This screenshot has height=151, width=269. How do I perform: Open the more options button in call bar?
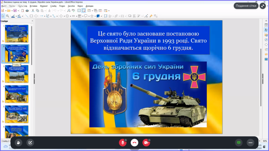coord(250,143)
